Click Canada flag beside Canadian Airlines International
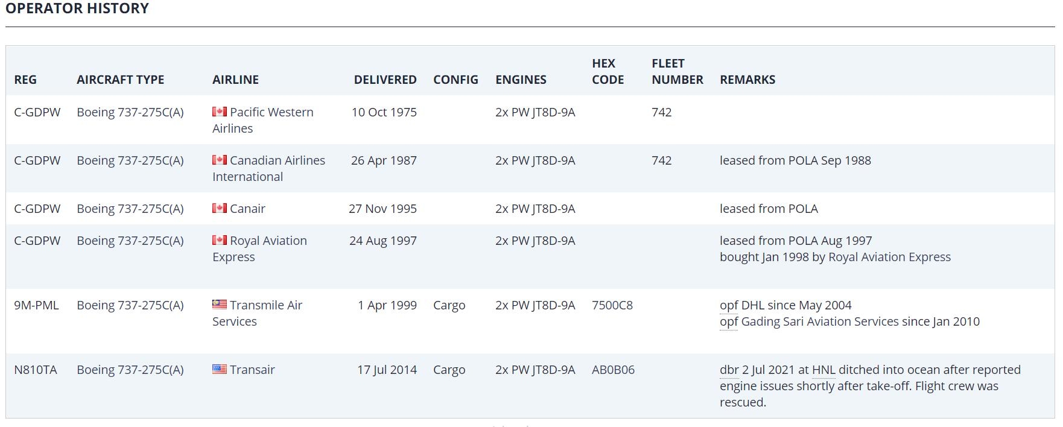 (220, 160)
